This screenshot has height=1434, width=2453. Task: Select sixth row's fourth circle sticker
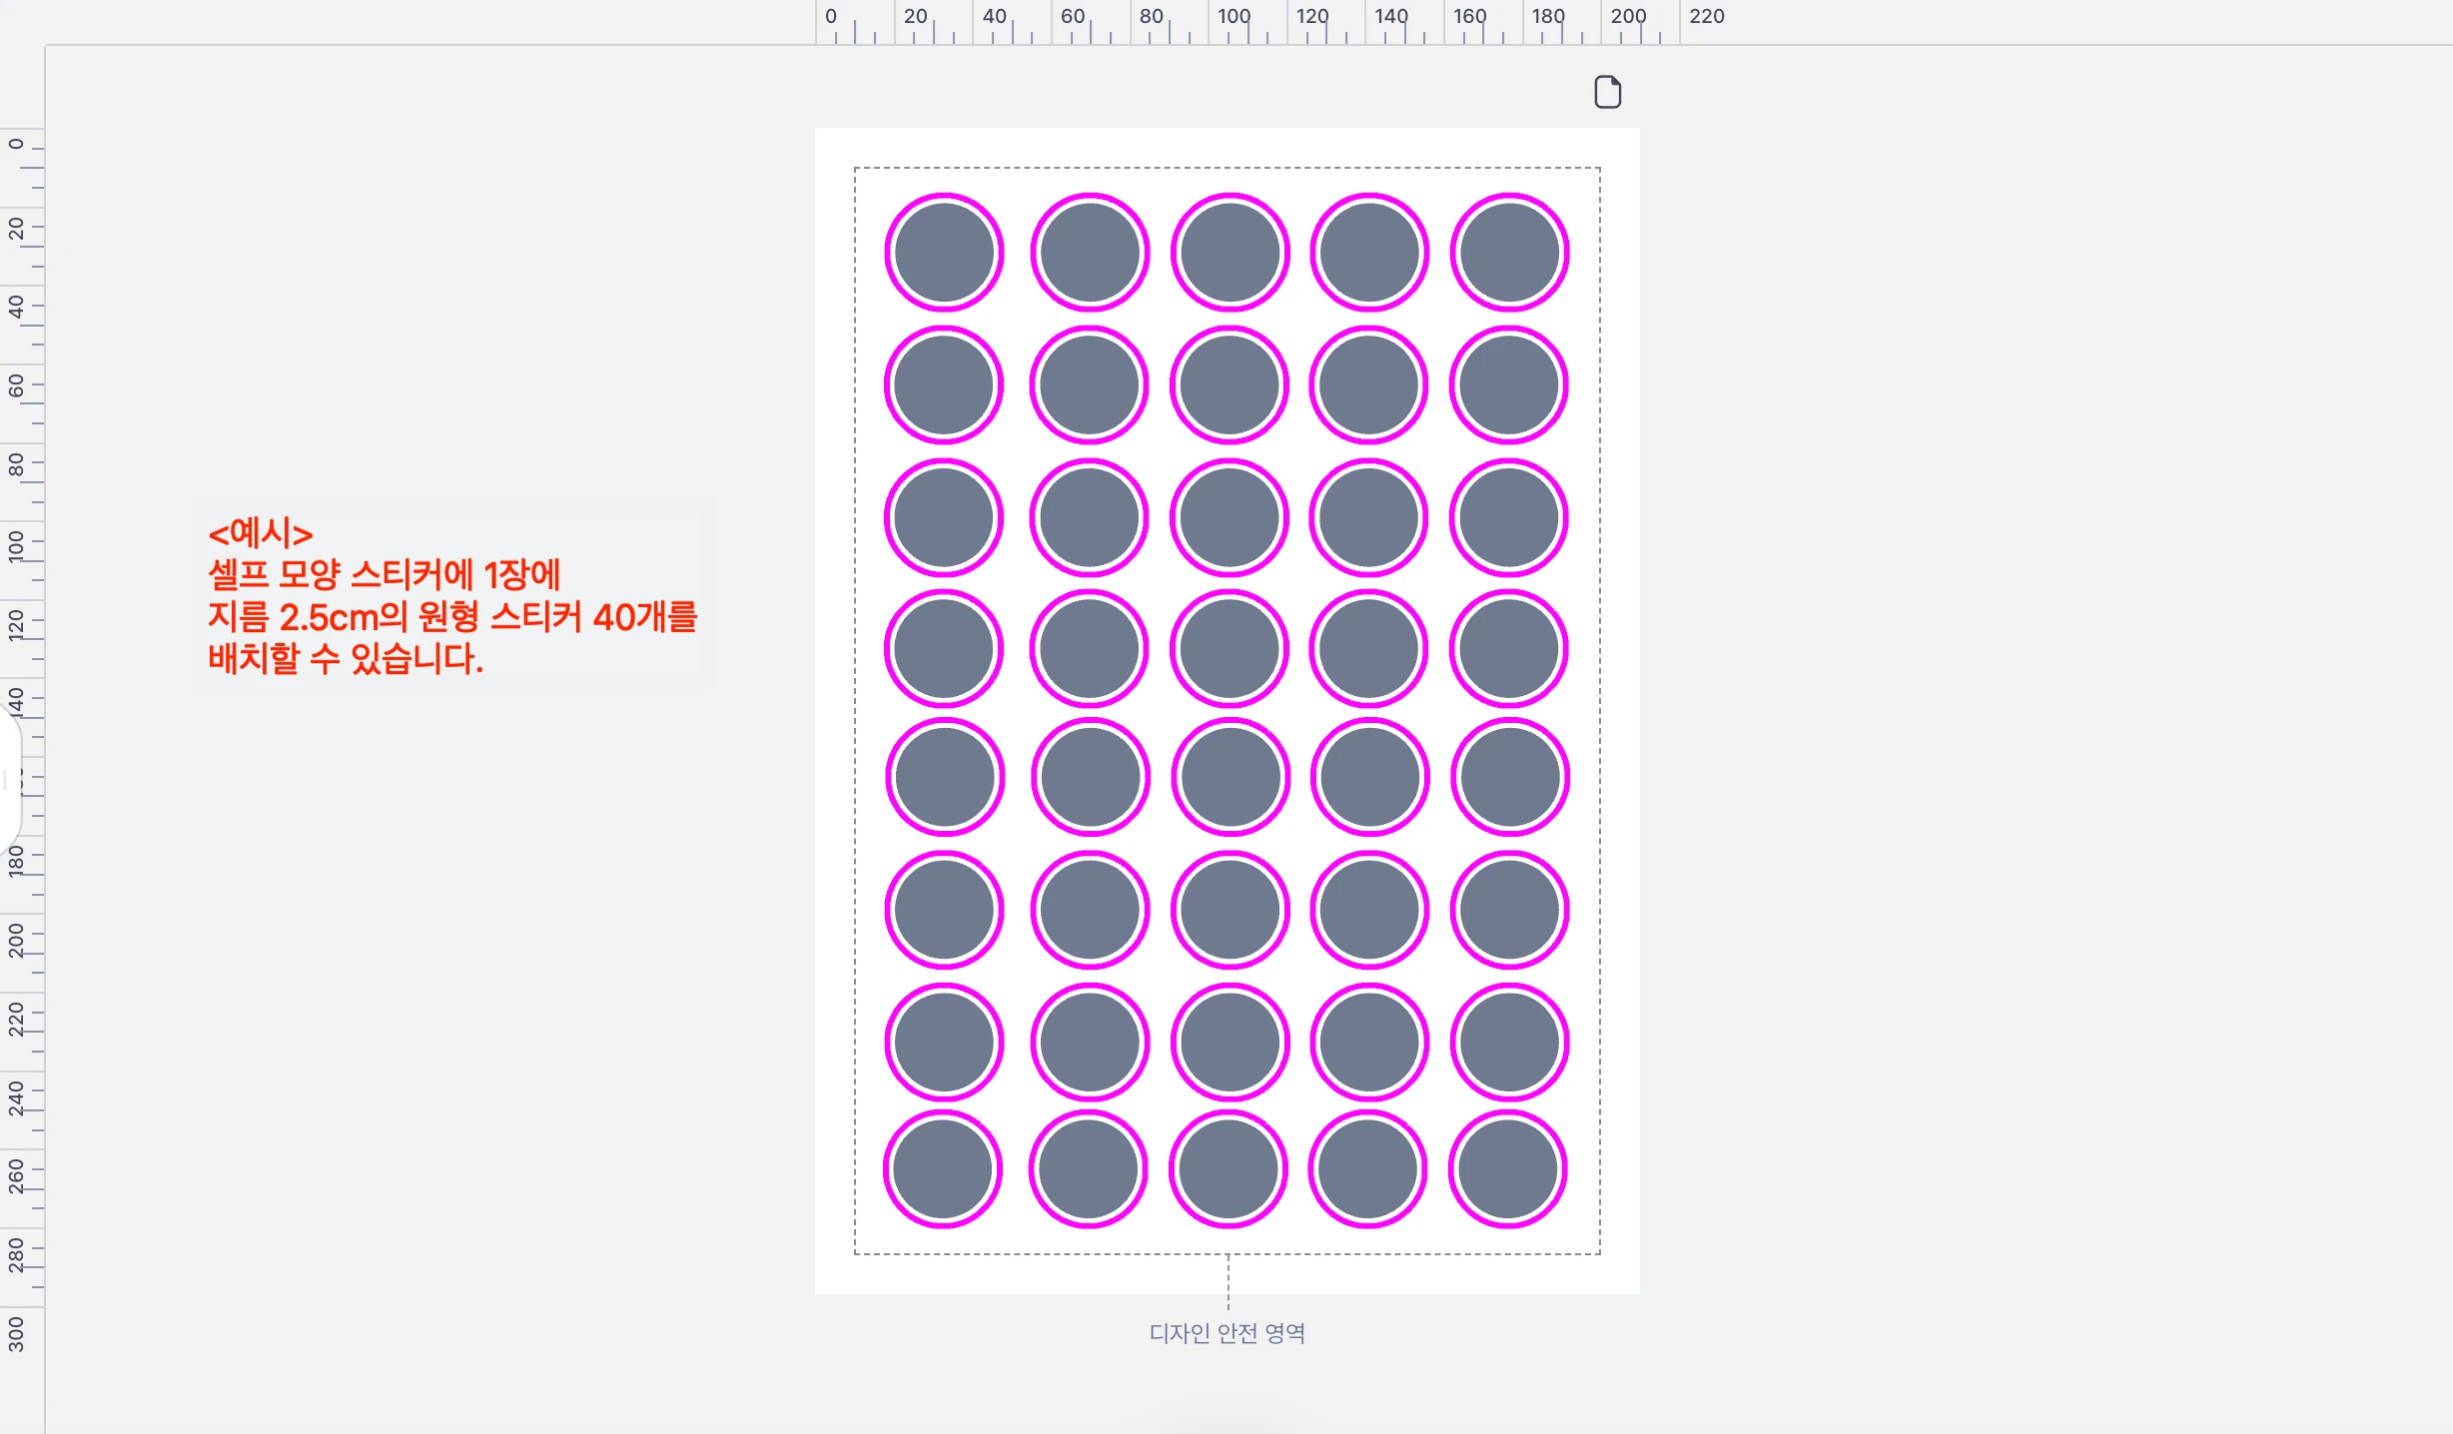point(1369,909)
